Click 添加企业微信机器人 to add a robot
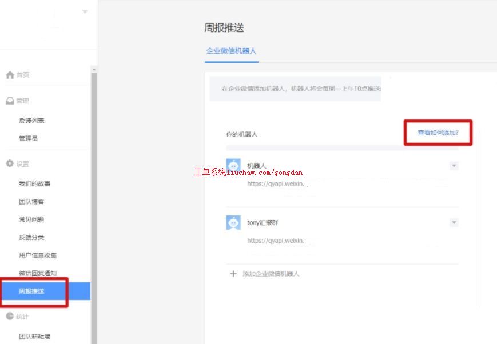Viewport: 497px width, 344px height. click(271, 274)
